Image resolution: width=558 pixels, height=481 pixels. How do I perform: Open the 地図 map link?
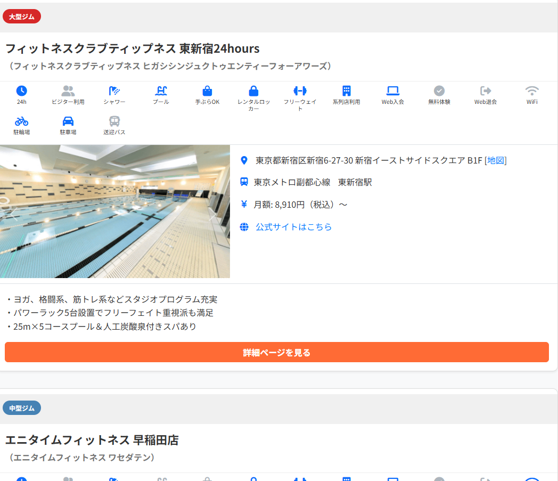(x=496, y=160)
